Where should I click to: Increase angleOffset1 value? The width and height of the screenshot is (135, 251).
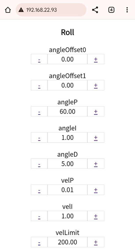[x=96, y=86]
